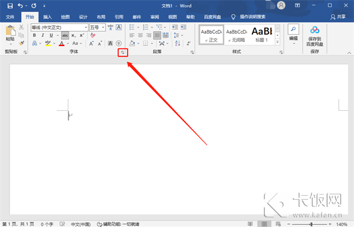
Task: Click the Save icon in quick access toolbar
Action: pyautogui.click(x=10, y=6)
